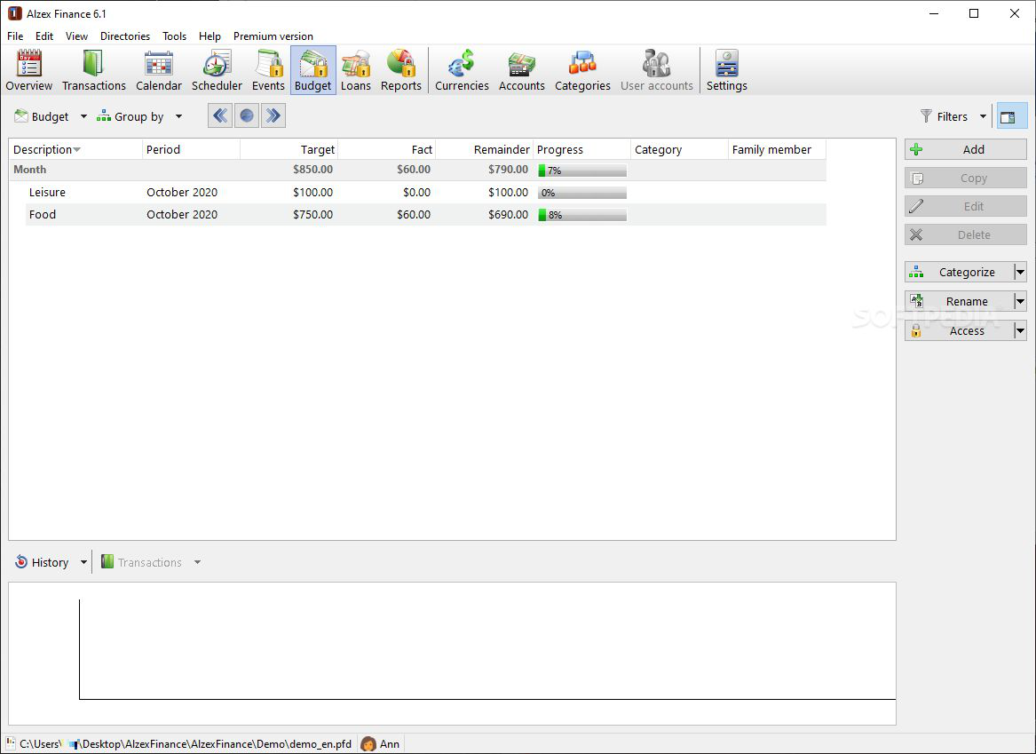The image size is (1036, 754).
Task: Click the Delete button
Action: [965, 234]
